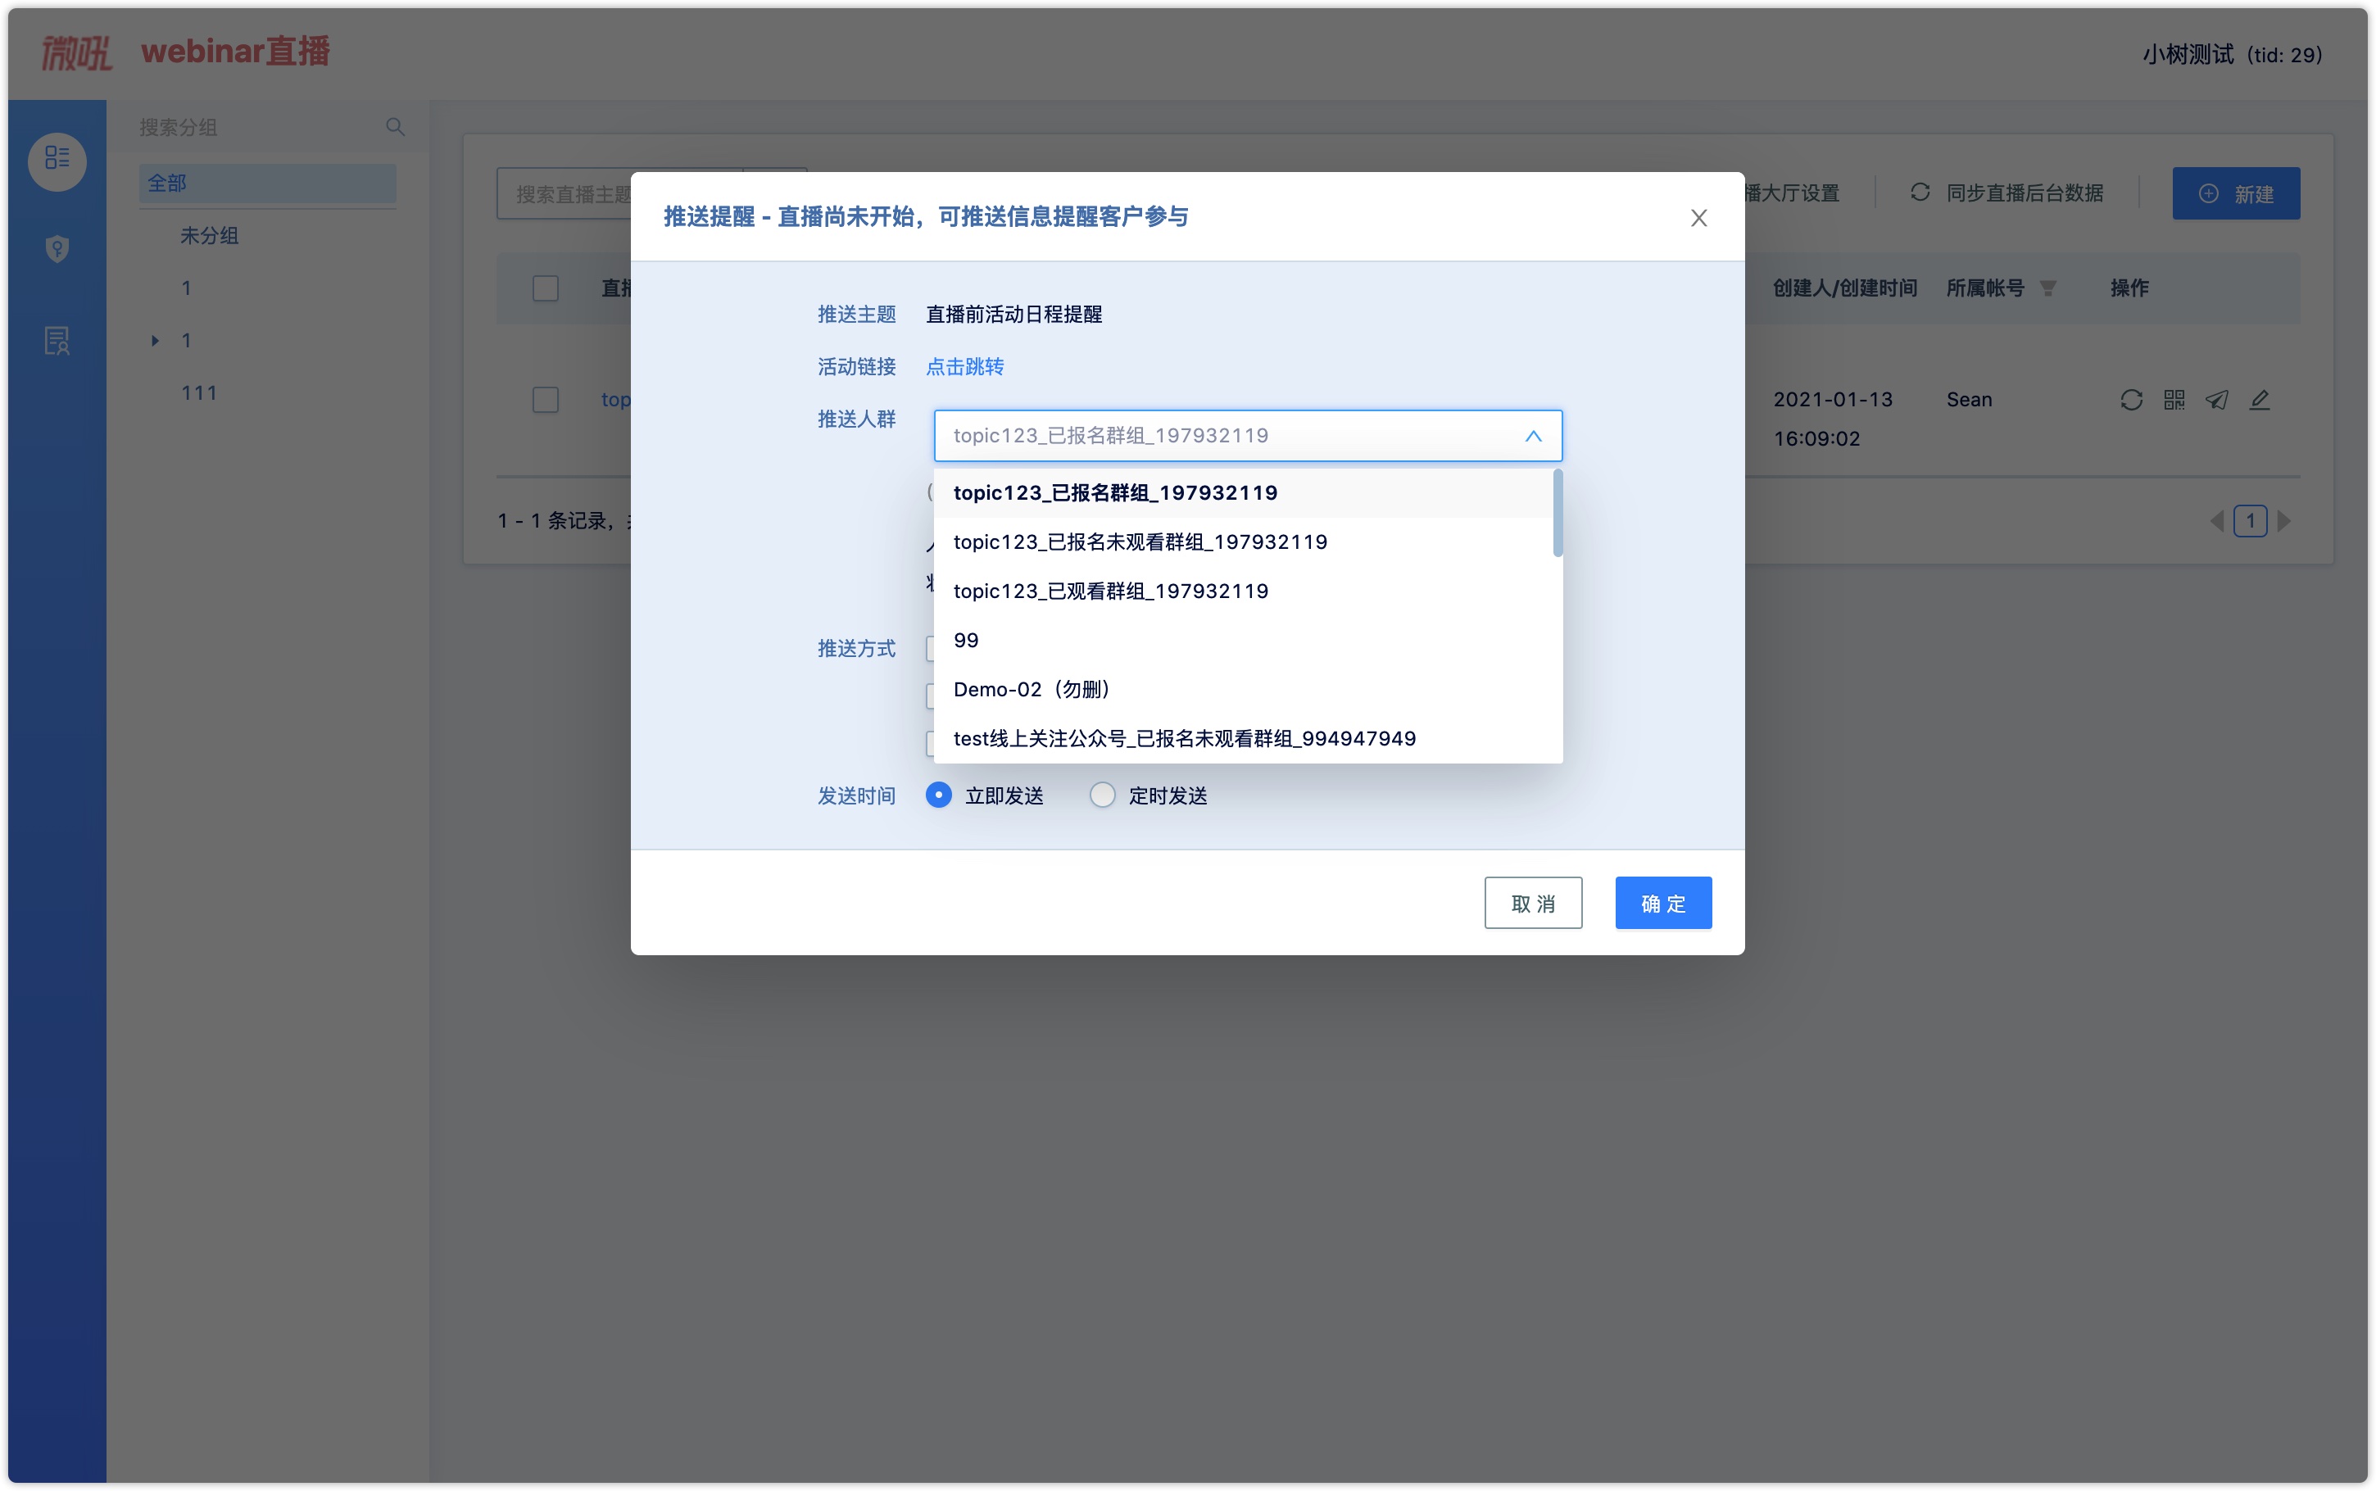
Task: Click the Sean account cell
Action: click(x=1969, y=400)
